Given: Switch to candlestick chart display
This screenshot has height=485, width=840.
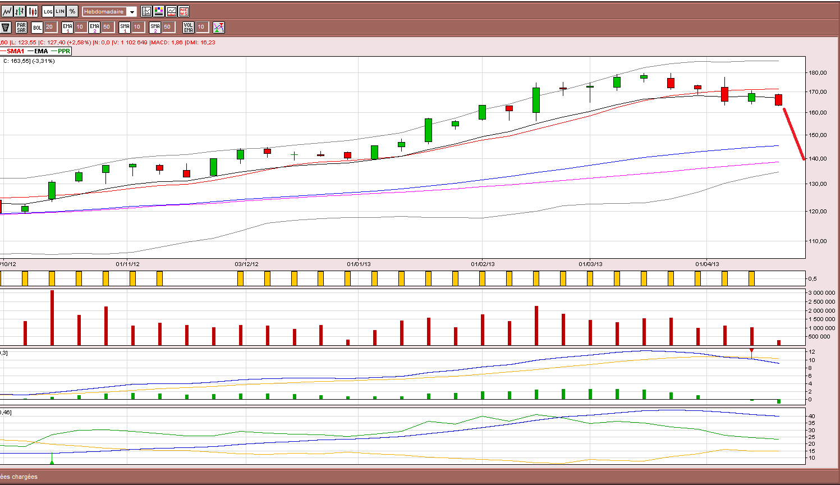Looking at the screenshot, I should point(33,11).
